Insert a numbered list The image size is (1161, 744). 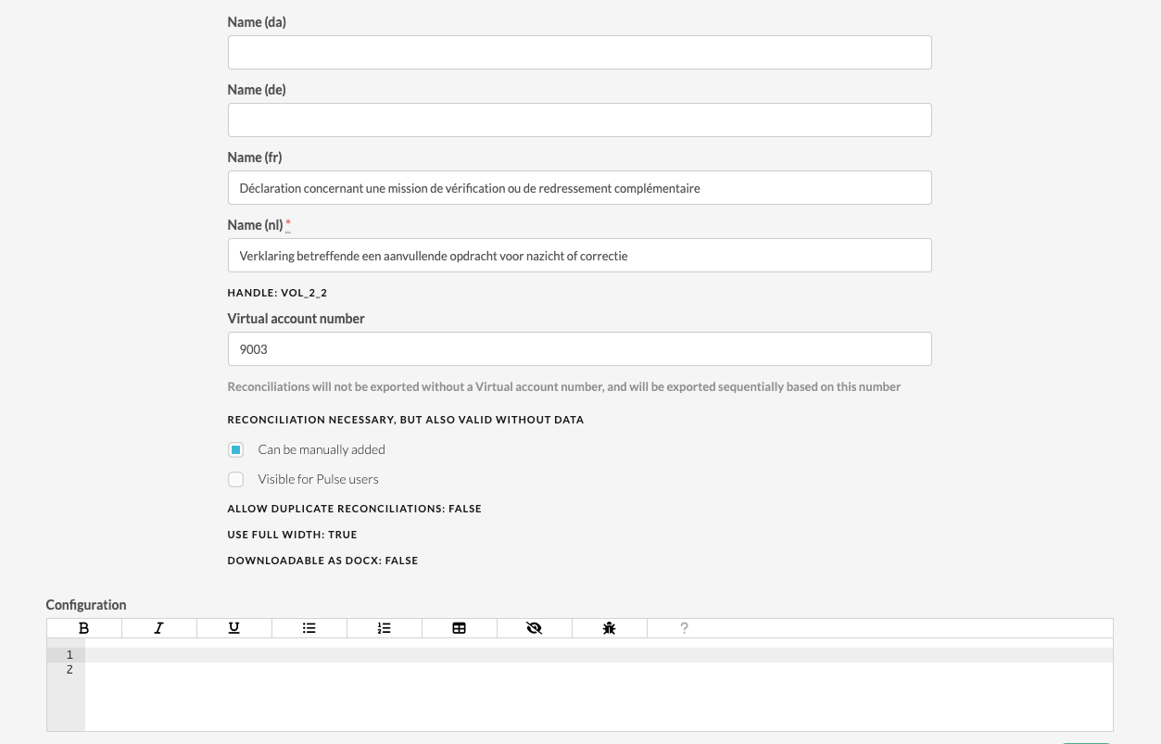tap(385, 628)
